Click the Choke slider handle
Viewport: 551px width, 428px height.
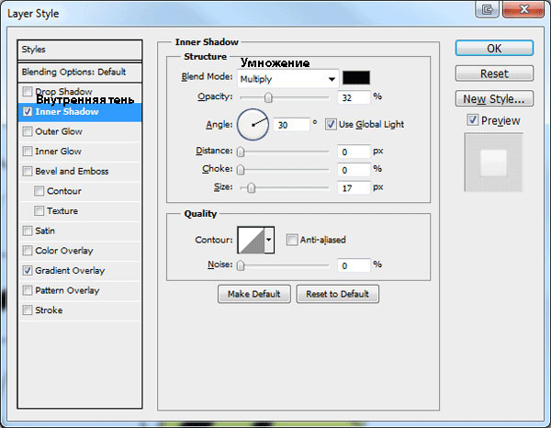(x=241, y=170)
